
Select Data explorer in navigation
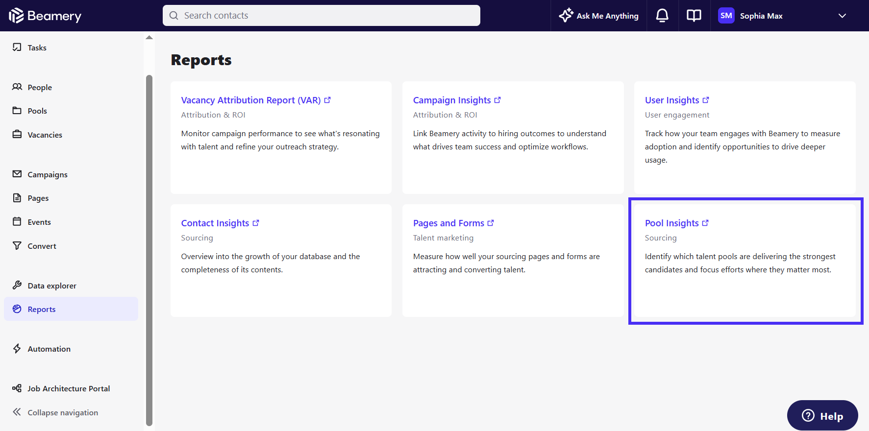pos(52,286)
